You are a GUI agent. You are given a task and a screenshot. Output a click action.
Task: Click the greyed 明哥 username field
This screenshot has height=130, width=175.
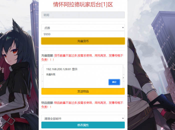pos(83,15)
